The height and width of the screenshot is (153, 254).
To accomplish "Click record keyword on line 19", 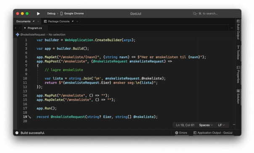I will click(x=42, y=117).
